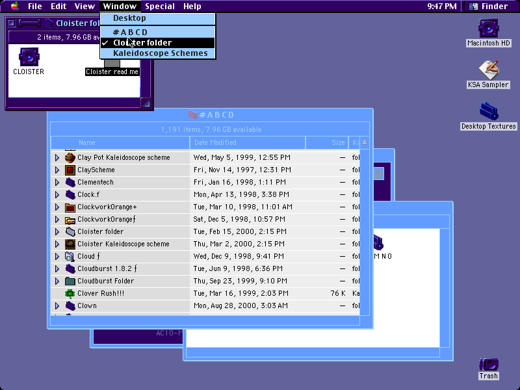This screenshot has width=520, height=390.
Task: Click the 76 K size value
Action: [338, 294]
